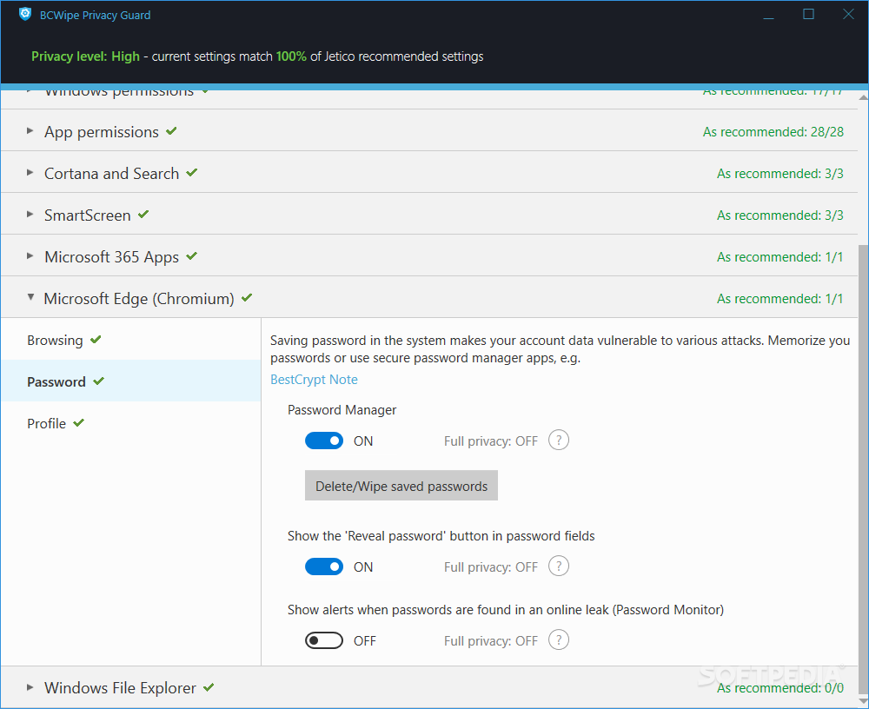
Task: Click the green checkmark next to App permissions
Action: pos(171,131)
